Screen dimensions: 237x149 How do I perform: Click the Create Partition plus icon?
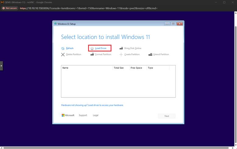pyautogui.click(x=121, y=55)
